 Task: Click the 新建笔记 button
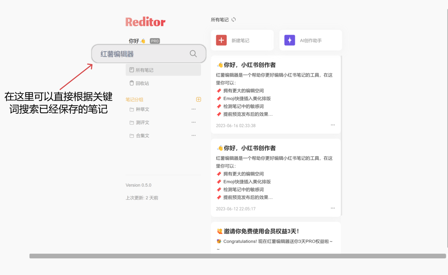[242, 40]
